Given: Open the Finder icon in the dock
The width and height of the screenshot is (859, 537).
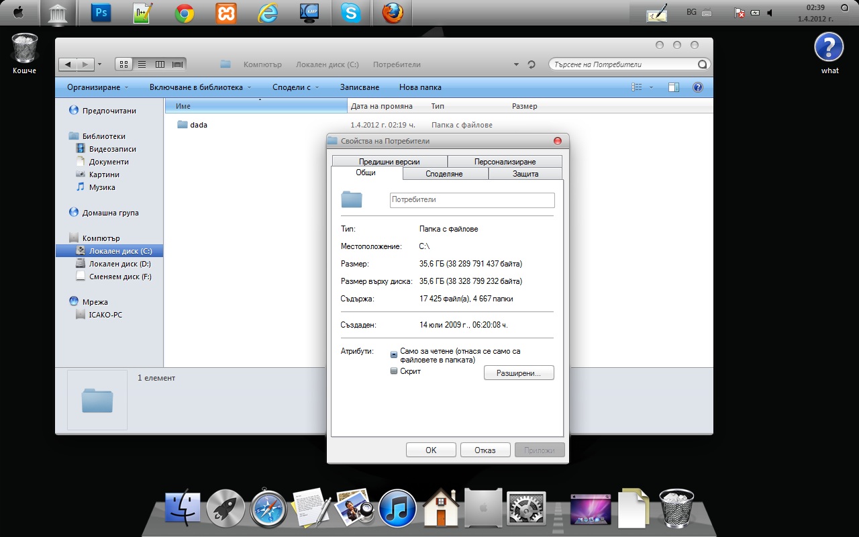Looking at the screenshot, I should click(183, 507).
